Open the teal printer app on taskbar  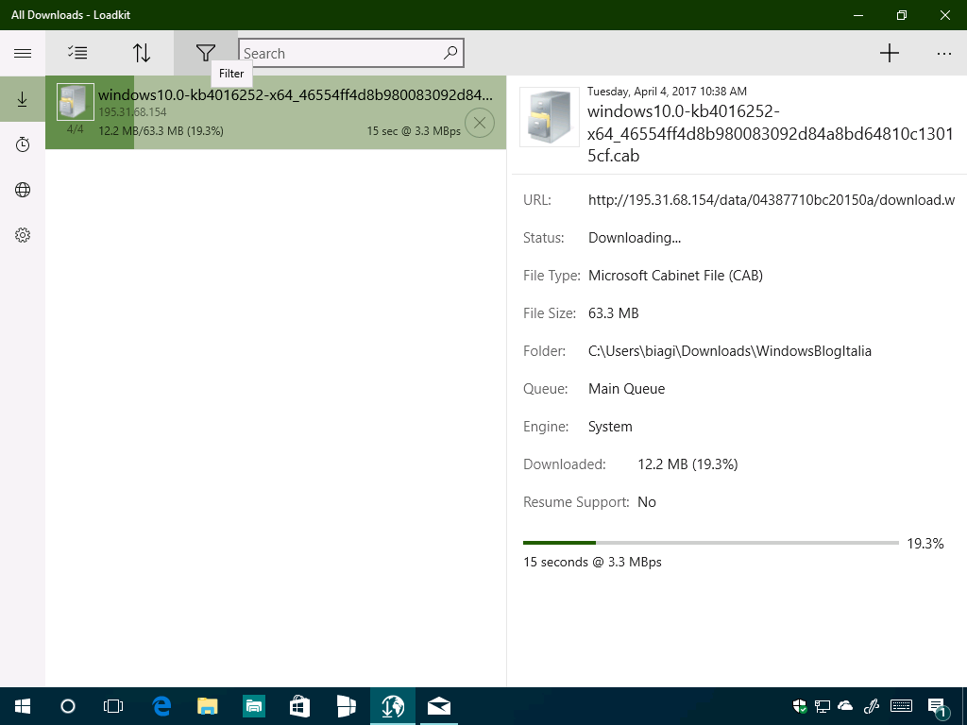pos(253,706)
